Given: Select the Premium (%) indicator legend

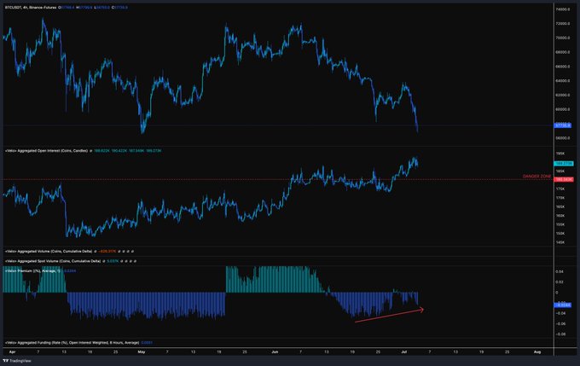Looking at the screenshot, I should tap(34, 270).
